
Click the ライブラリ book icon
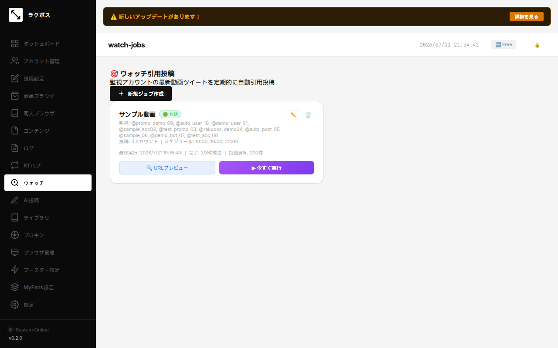15,217
